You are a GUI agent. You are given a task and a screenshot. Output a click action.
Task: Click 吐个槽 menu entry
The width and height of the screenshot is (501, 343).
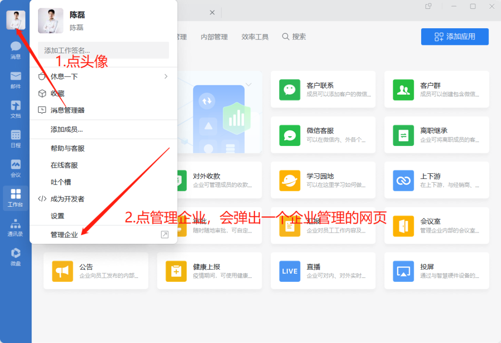(x=103, y=182)
